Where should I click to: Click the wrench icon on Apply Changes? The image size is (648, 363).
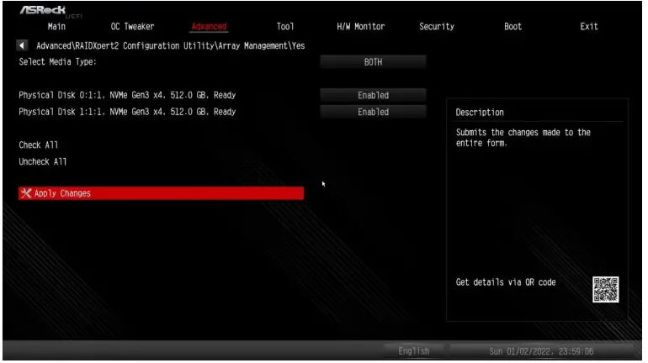[26, 193]
